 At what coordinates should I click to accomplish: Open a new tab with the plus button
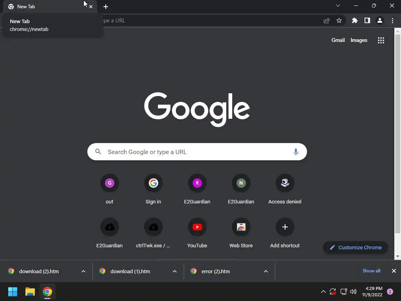pyautogui.click(x=106, y=7)
